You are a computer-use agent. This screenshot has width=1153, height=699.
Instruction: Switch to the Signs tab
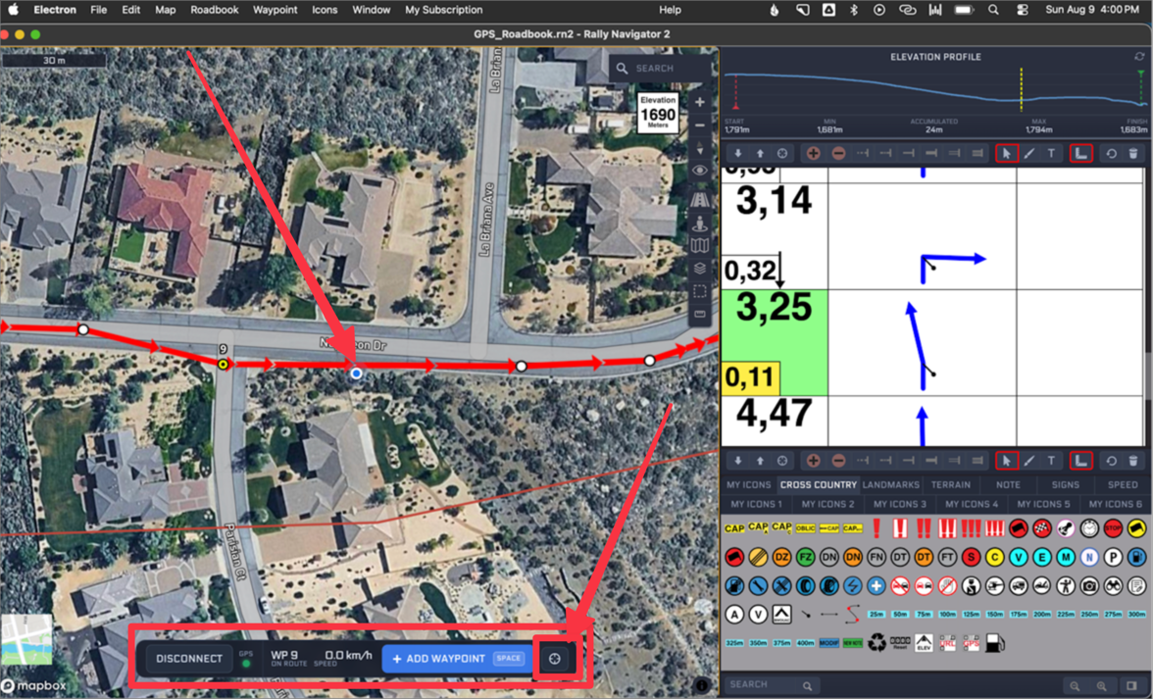tap(1065, 485)
